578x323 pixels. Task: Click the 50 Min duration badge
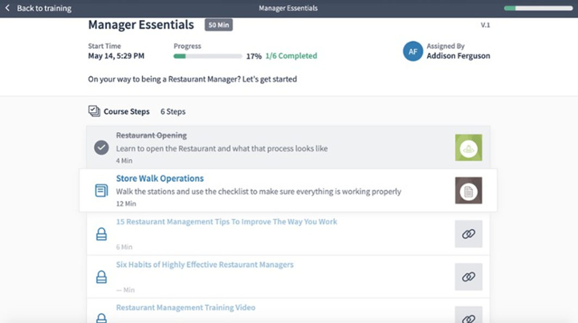(x=218, y=25)
